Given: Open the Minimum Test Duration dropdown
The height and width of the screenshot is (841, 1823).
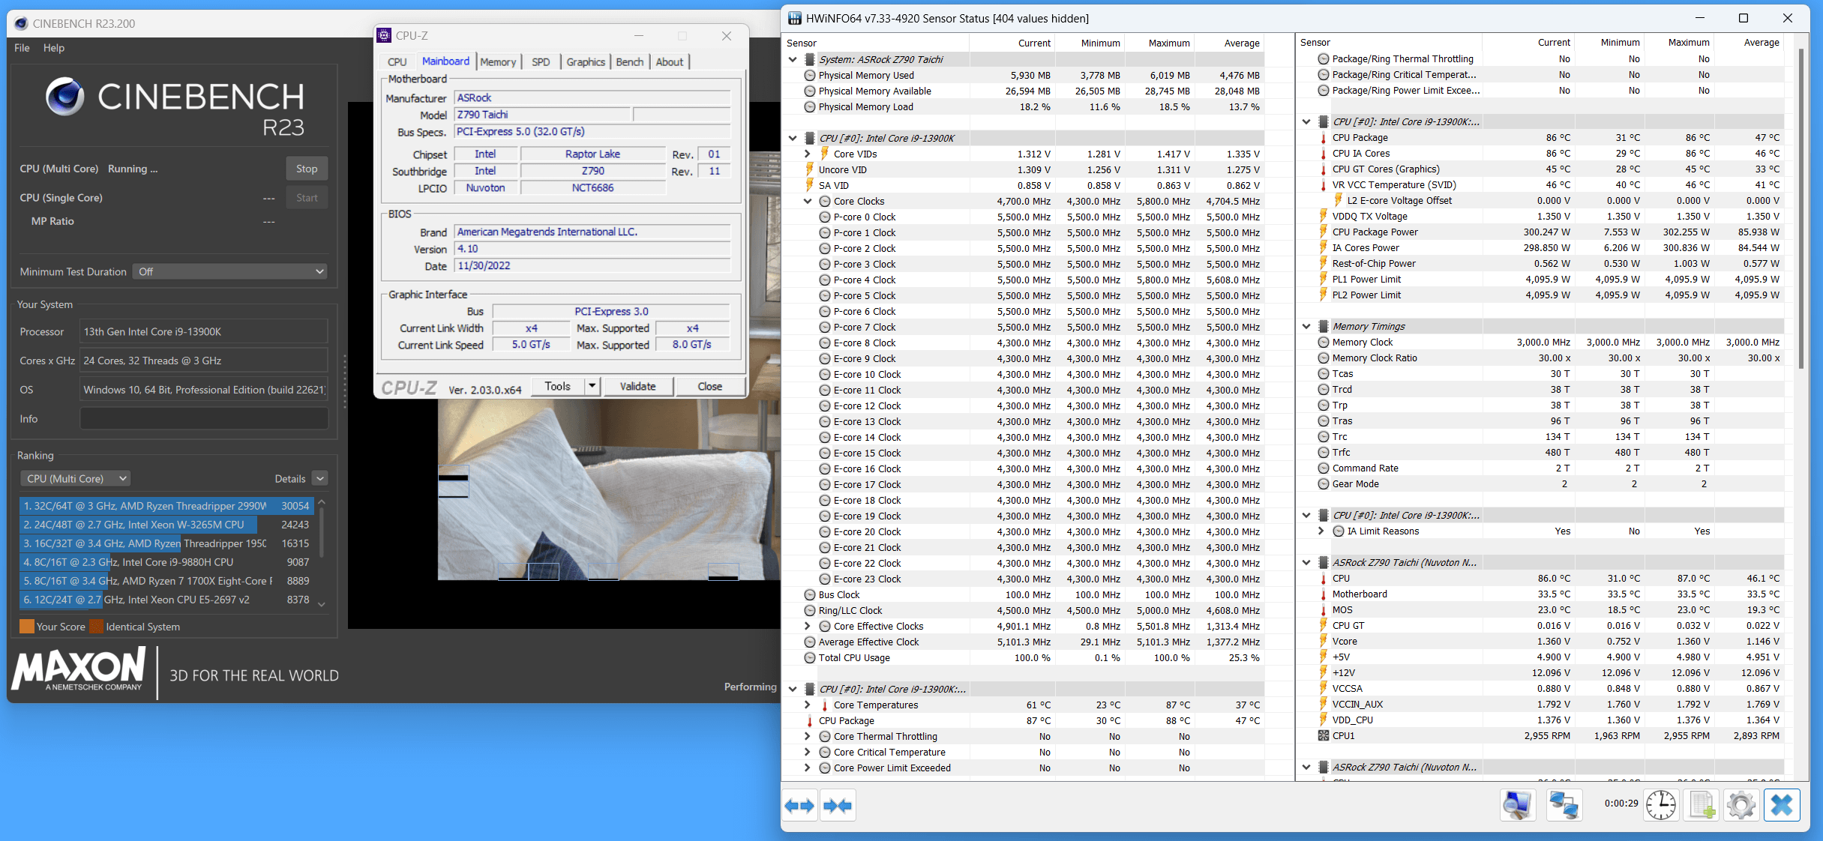Looking at the screenshot, I should point(231,271).
